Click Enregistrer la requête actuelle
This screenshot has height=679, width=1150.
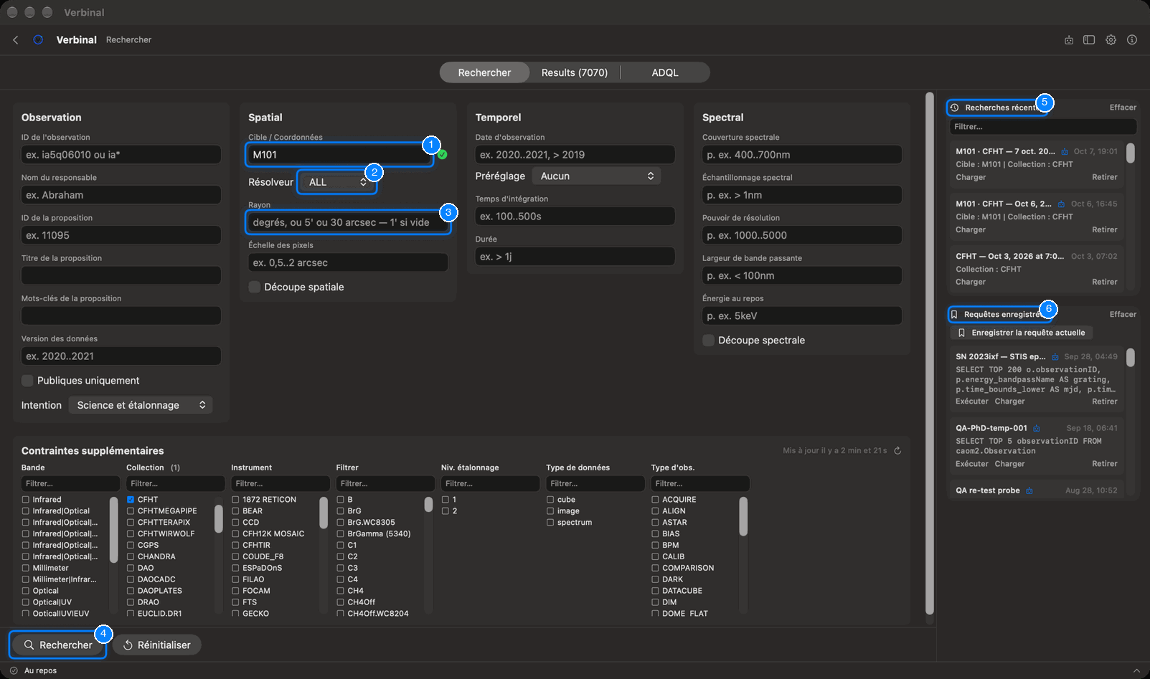1022,333
